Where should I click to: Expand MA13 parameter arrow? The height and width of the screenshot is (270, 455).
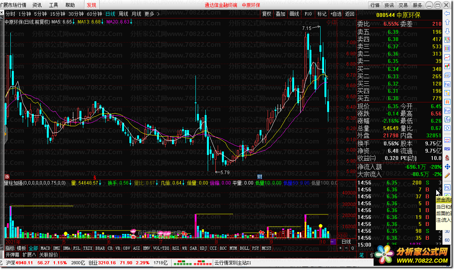[x=102, y=22]
